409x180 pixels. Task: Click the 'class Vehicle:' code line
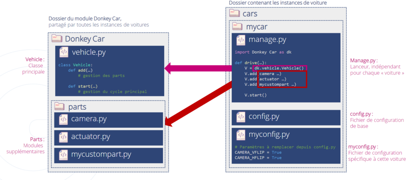coord(75,65)
